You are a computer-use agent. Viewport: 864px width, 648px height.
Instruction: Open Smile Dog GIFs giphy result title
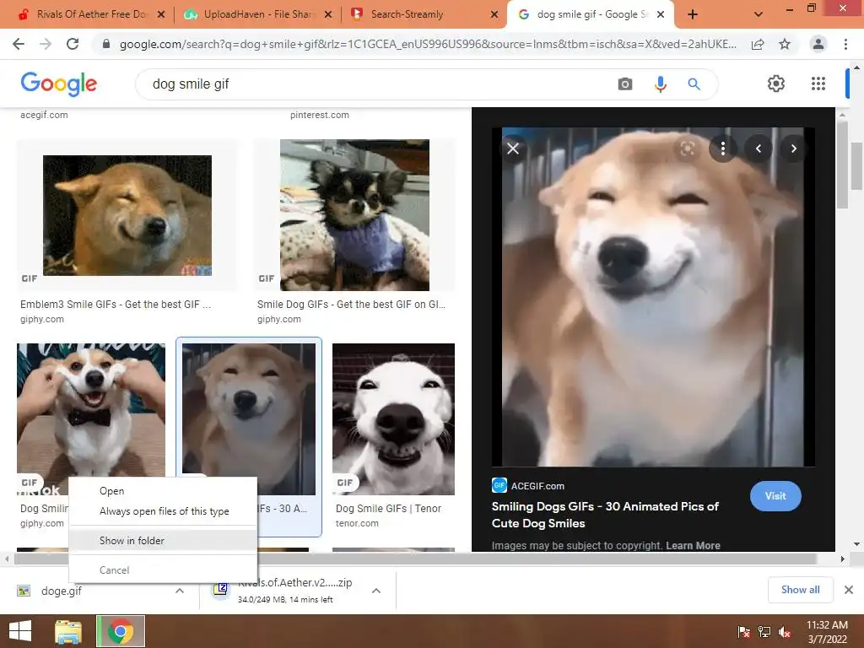(351, 304)
